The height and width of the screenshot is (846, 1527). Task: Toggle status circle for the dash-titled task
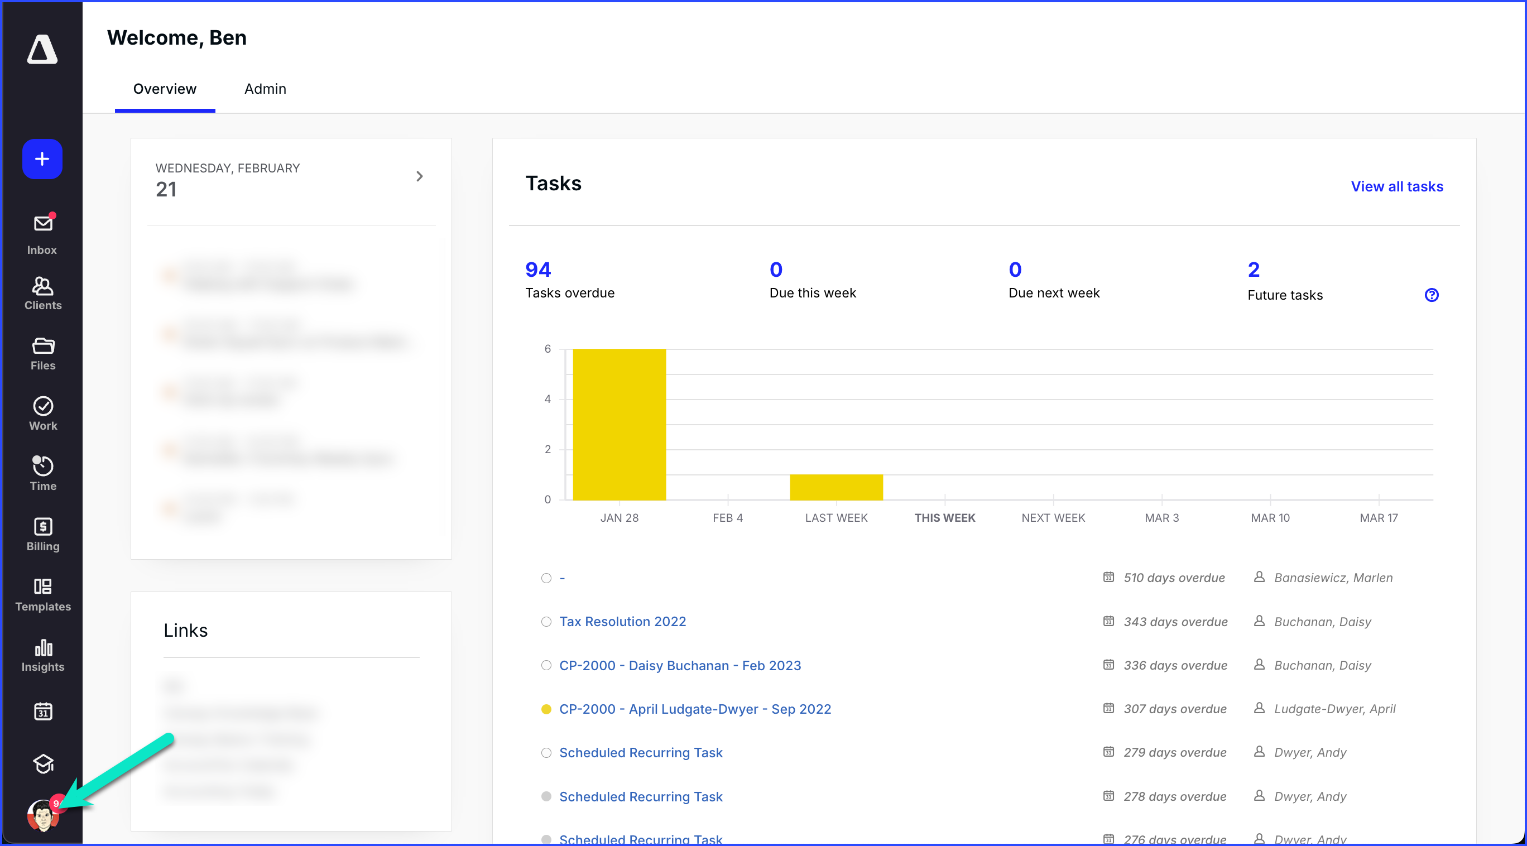pos(546,578)
